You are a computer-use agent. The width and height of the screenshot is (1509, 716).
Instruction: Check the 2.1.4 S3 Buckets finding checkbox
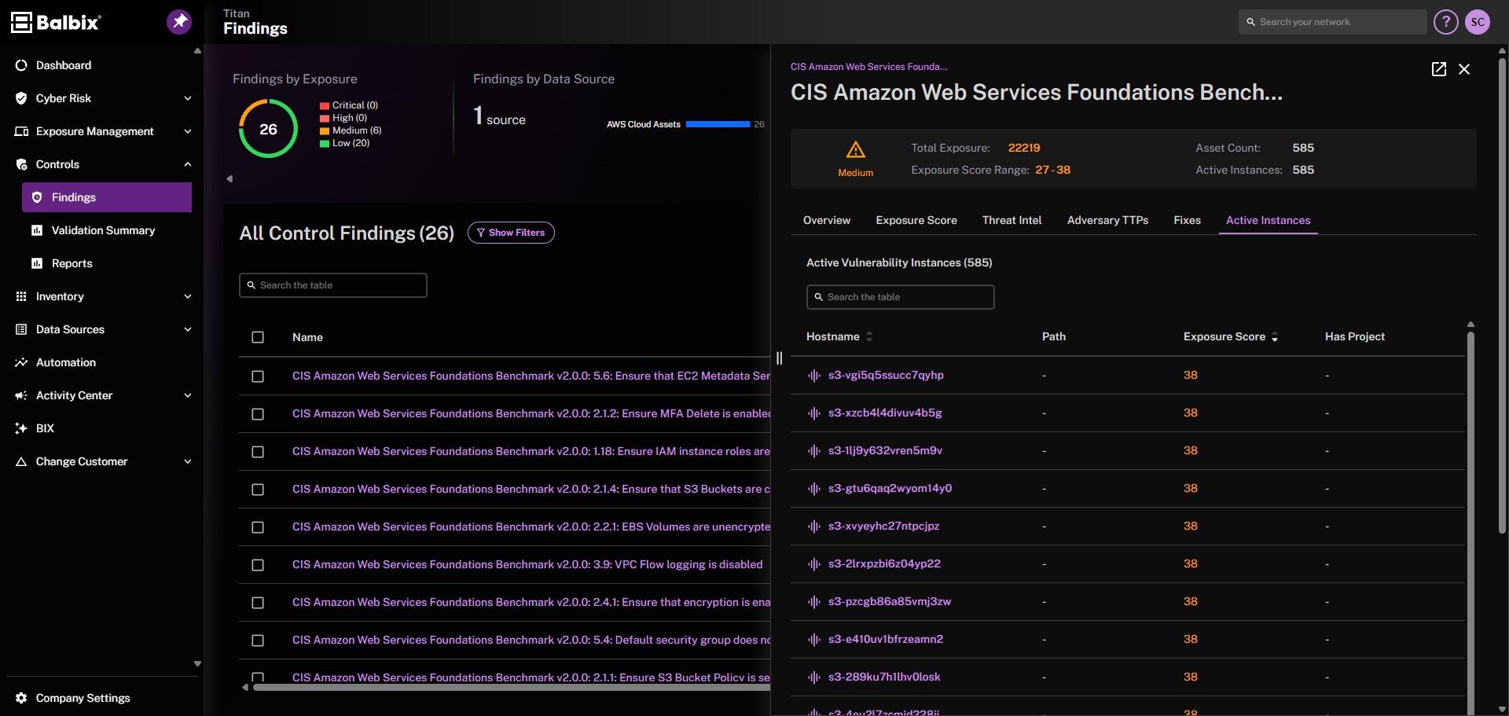tap(258, 490)
